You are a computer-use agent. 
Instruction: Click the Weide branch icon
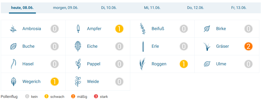pyautogui.click(x=78, y=82)
